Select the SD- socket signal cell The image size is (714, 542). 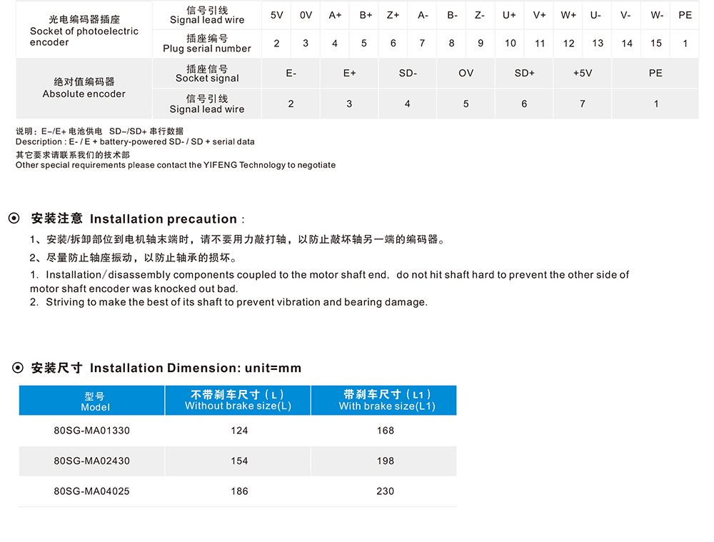click(408, 74)
